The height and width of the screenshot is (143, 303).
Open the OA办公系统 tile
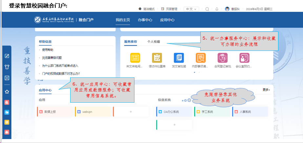pos(174,112)
